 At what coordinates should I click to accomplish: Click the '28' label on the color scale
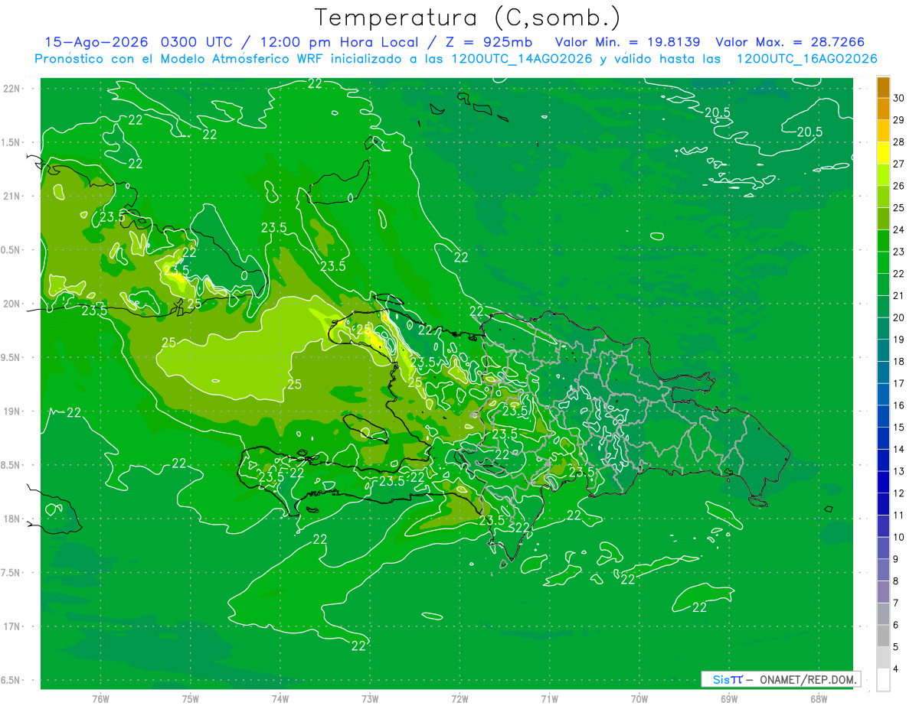click(x=899, y=141)
